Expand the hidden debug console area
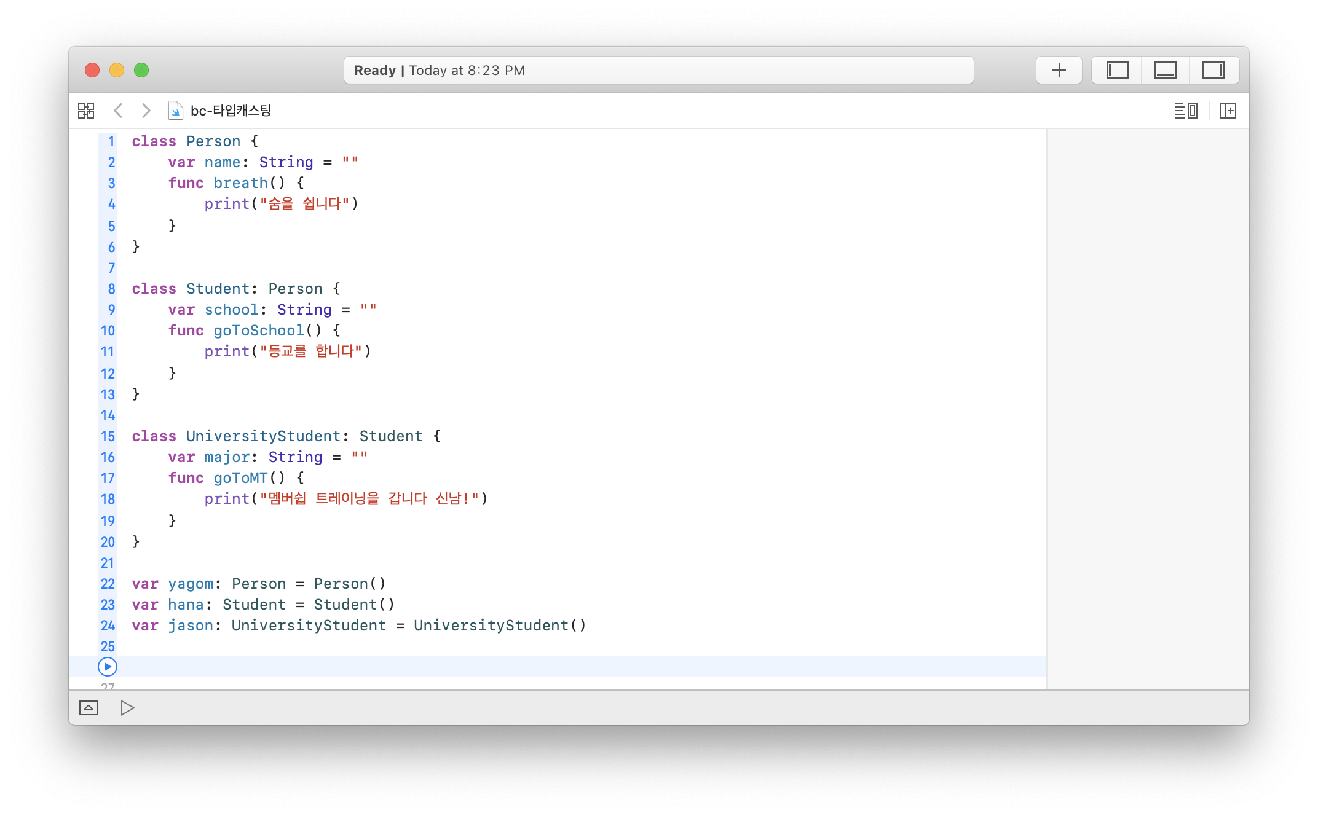 89,708
